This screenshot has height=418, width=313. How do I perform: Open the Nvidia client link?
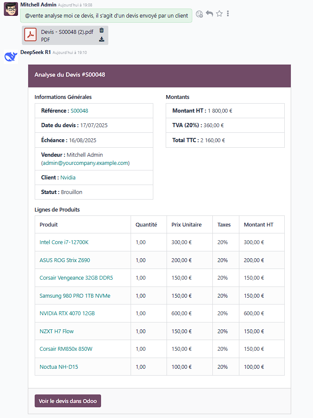coord(68,177)
